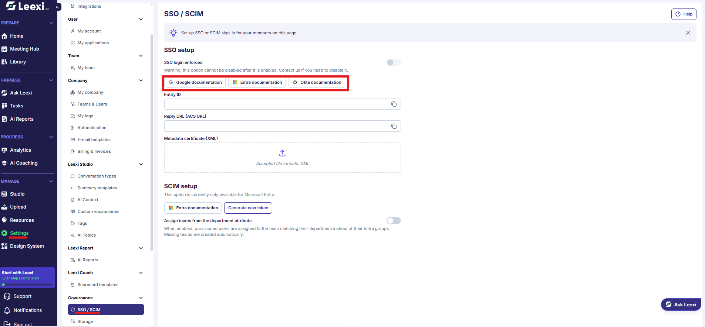
Task: Collapse the User settings group chevron
Action: tap(141, 19)
